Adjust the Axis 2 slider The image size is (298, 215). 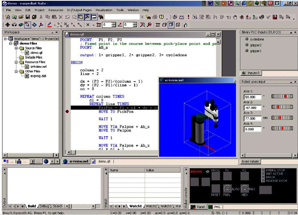coord(282,107)
